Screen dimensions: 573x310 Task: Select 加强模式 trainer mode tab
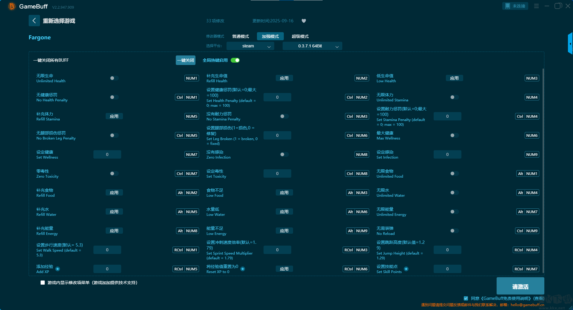coord(270,36)
